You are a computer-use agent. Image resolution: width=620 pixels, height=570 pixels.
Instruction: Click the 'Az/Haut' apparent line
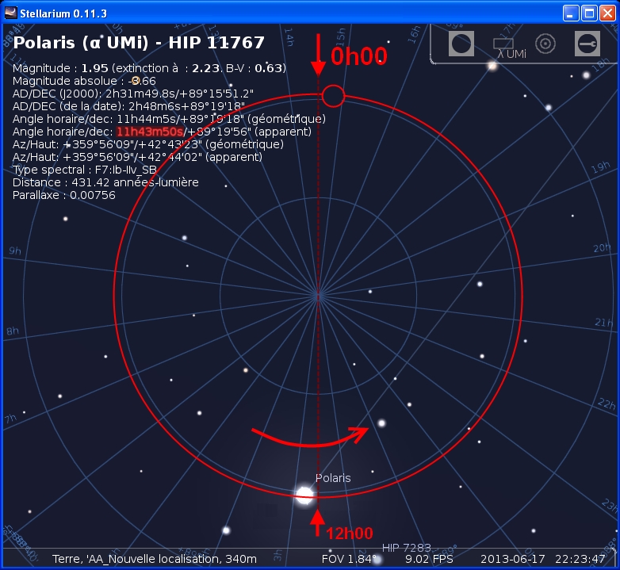coord(137,157)
